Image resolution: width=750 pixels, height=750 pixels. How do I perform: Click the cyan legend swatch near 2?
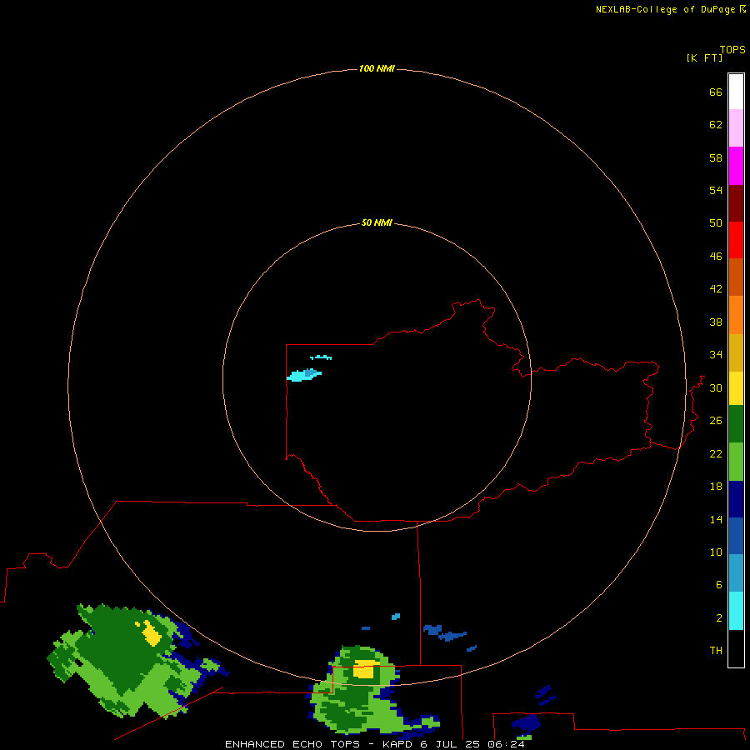[x=736, y=611]
